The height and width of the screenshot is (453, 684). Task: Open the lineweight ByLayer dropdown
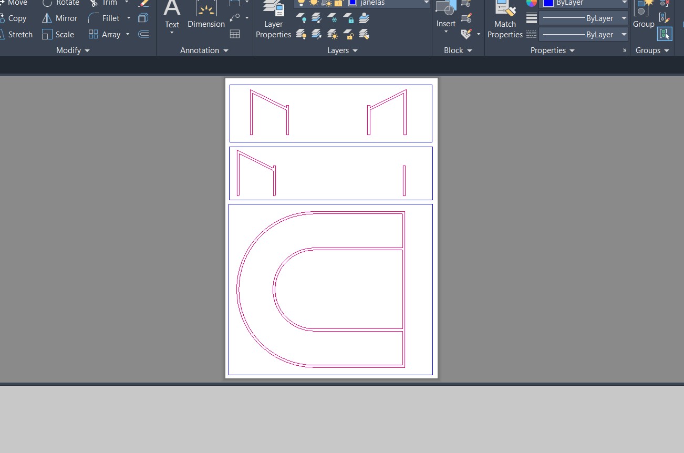tap(584, 18)
